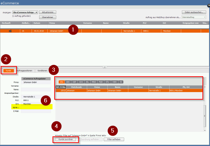Image resolution: width=210 pixels, height=146 pixels.
Task: Close the eCommerce window with X
Action: [209, 5]
